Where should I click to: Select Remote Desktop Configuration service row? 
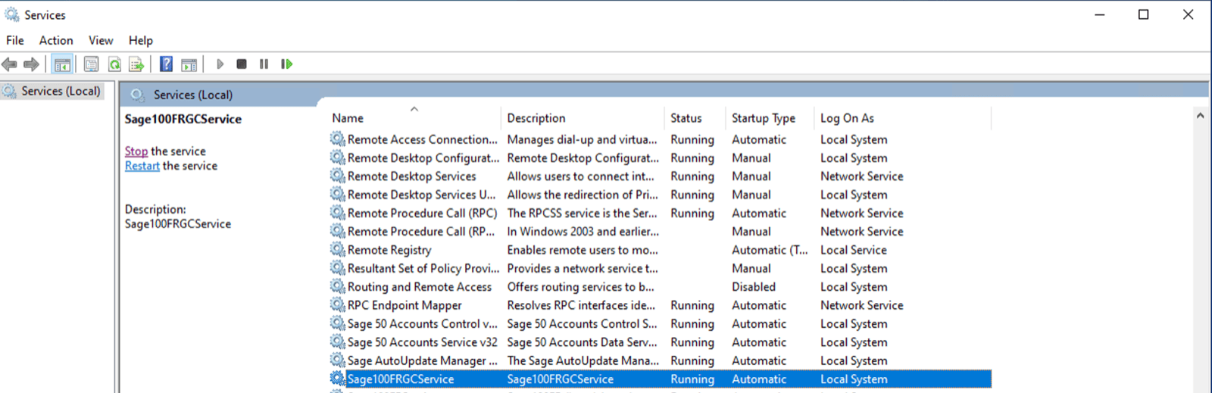(660, 158)
